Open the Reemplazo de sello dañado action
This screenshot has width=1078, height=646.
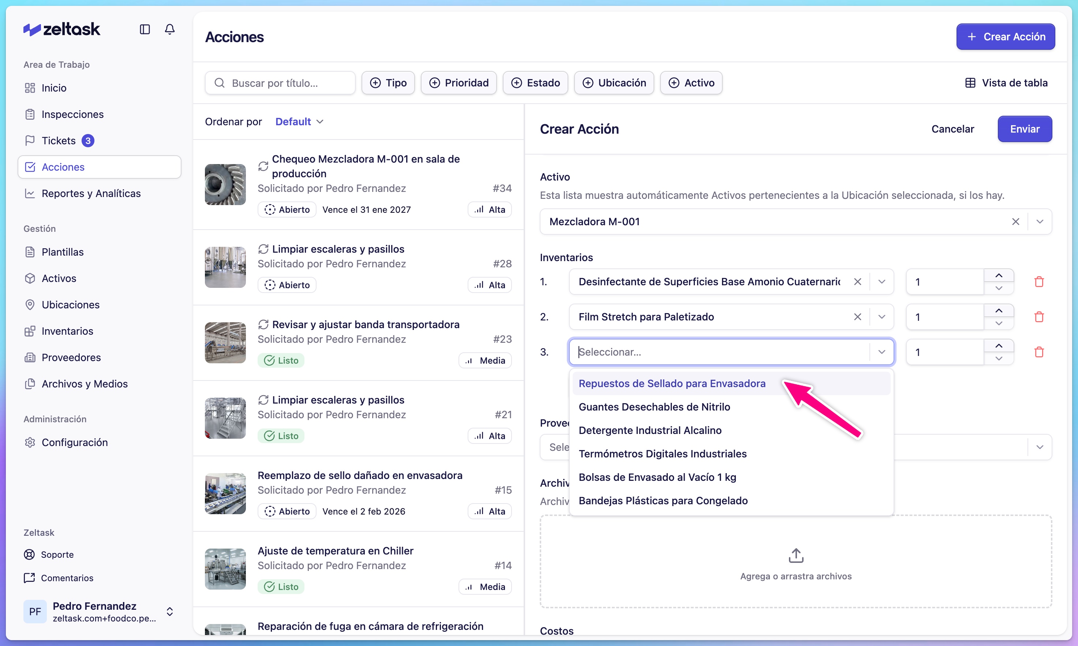(358, 494)
